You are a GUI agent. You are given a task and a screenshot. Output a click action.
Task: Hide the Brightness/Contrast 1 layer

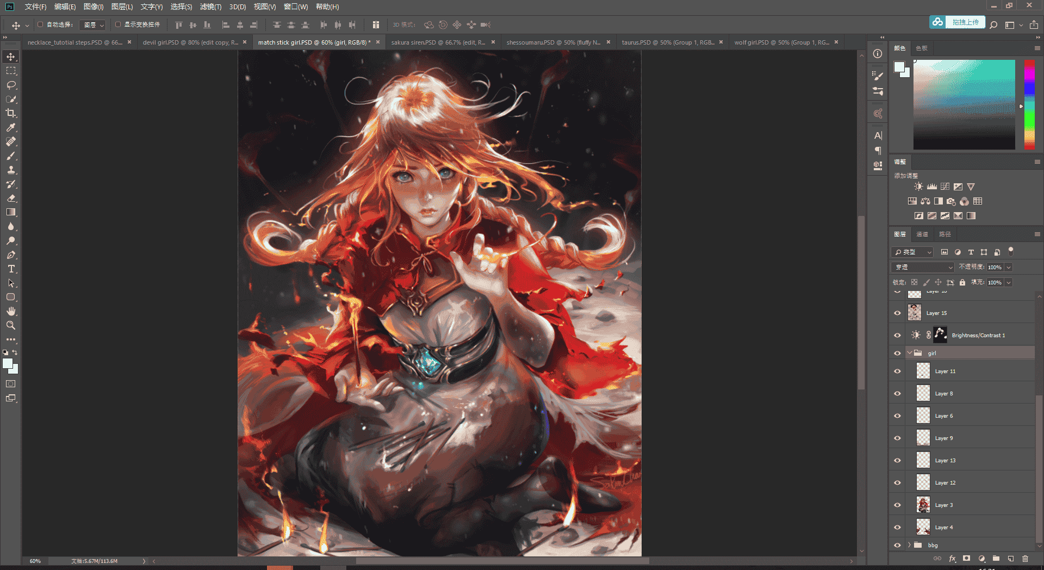pyautogui.click(x=897, y=335)
